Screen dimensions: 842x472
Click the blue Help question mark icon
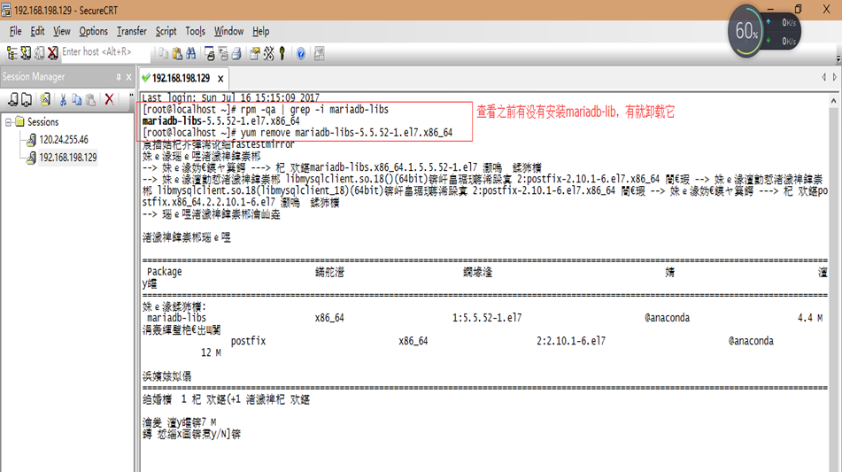[x=301, y=53]
